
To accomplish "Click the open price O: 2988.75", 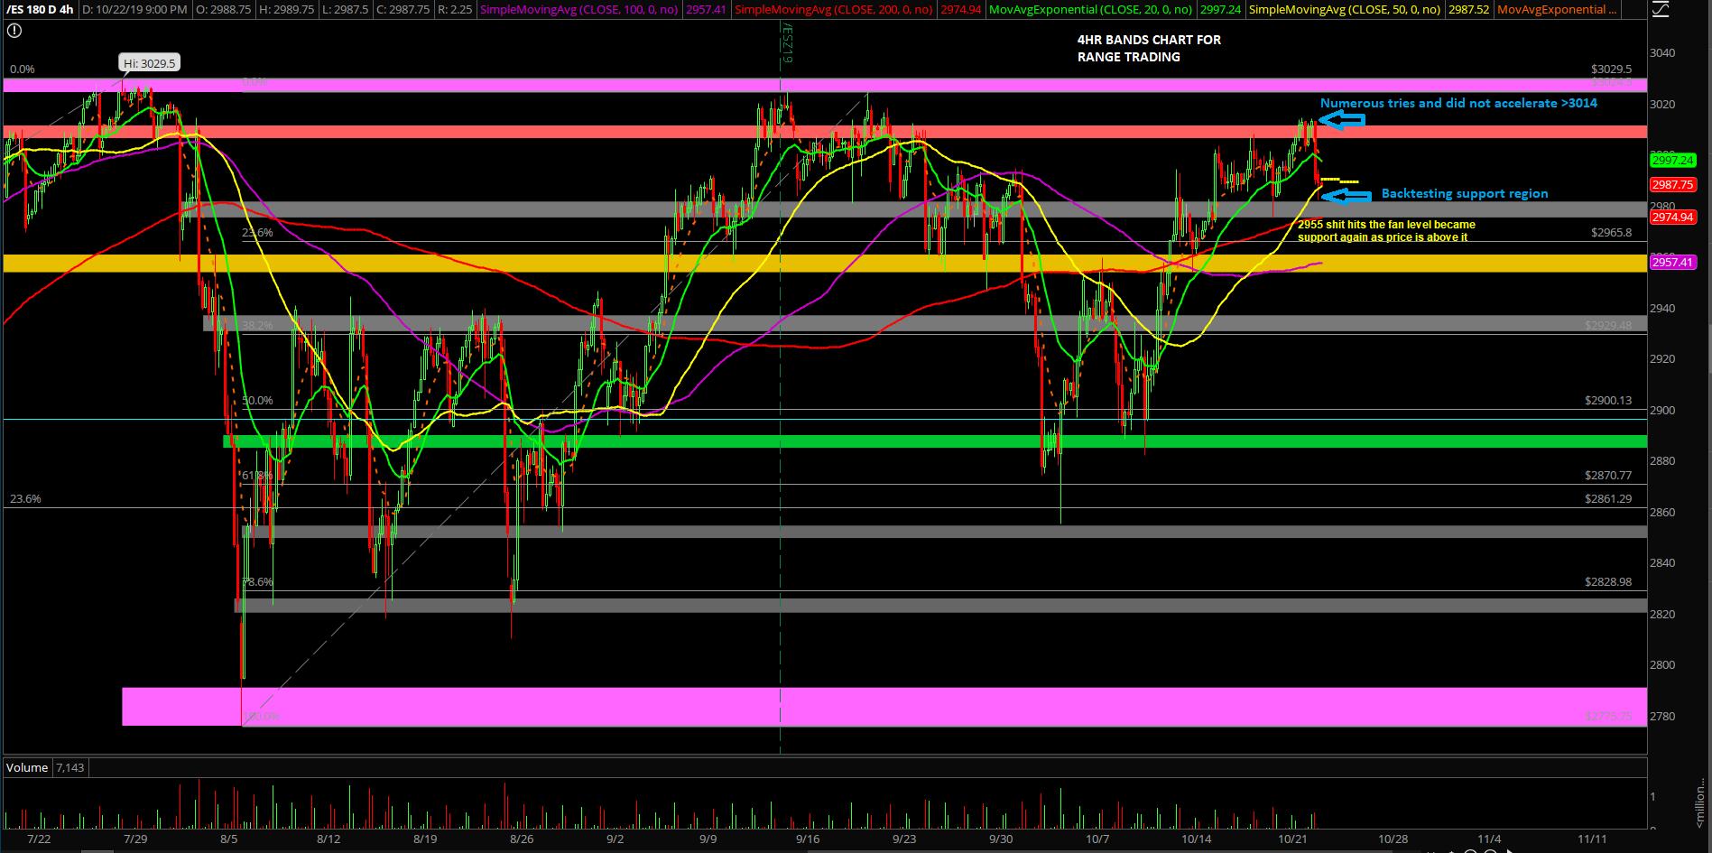I will pos(223,10).
